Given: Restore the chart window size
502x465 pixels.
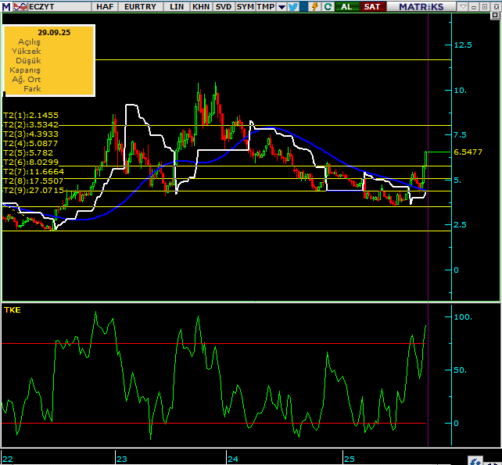Looking at the screenshot, I should (x=485, y=7).
